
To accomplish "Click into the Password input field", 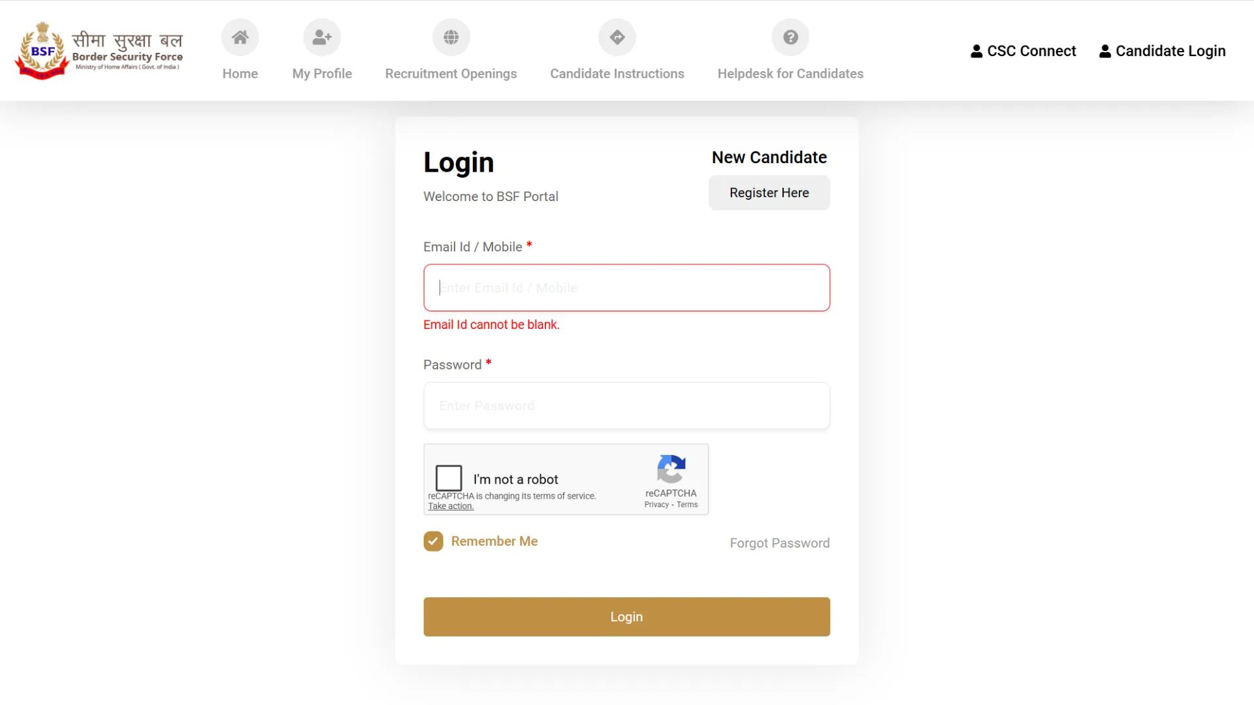I will pyautogui.click(x=626, y=406).
